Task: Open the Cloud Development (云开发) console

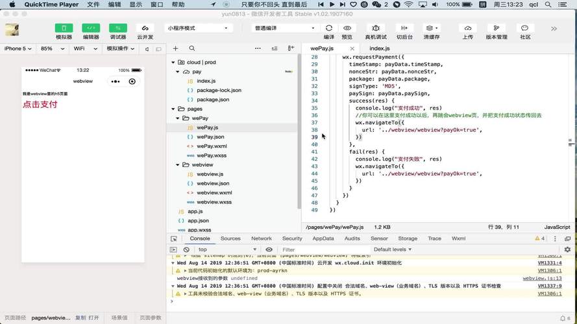Action: [145, 29]
